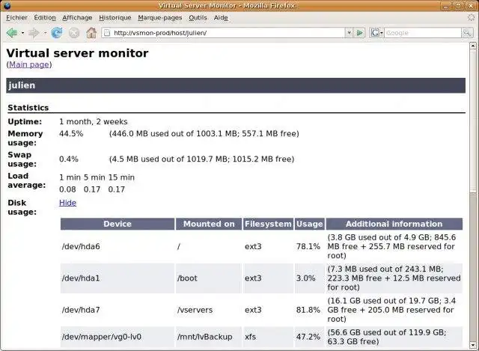
Task: Minimize the Firefox window
Action: 446,5
